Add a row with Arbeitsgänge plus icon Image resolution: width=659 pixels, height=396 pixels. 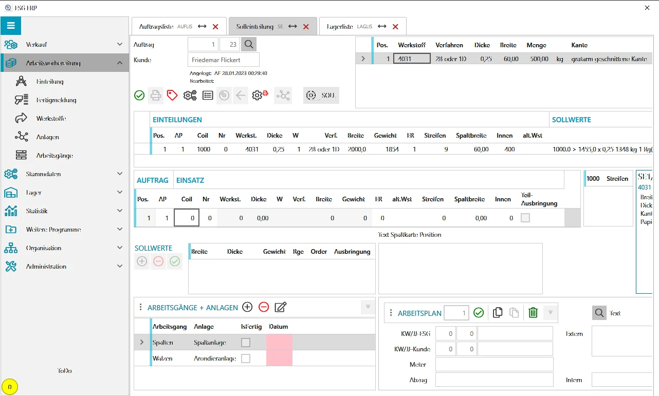point(247,307)
